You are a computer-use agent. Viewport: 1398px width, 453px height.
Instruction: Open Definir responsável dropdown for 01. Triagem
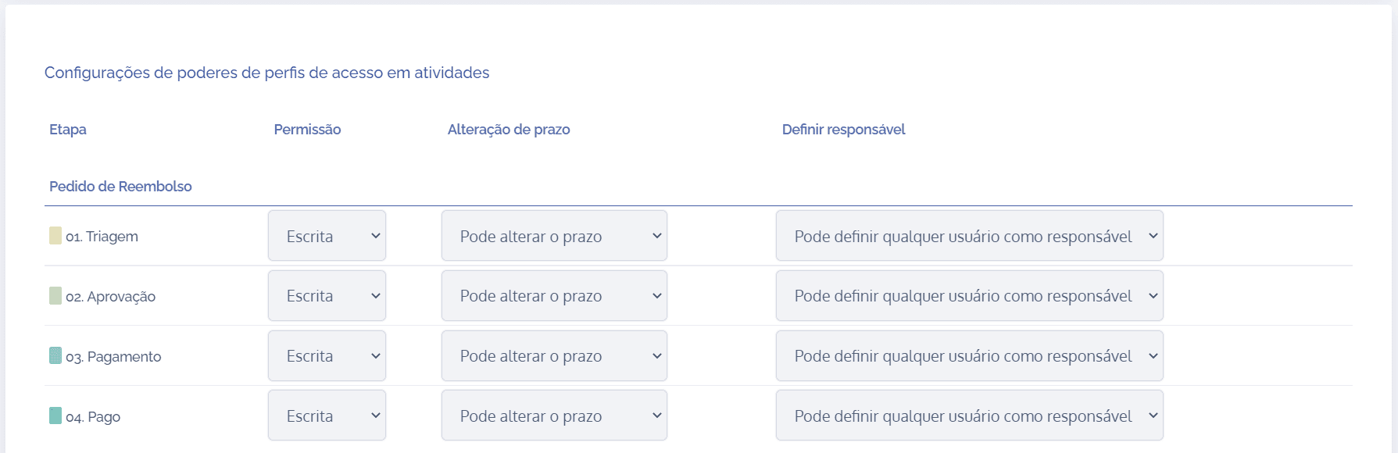click(969, 236)
